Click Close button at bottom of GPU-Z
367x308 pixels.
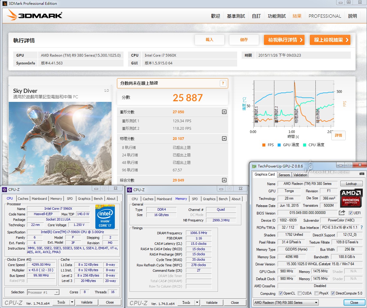tap(354, 303)
